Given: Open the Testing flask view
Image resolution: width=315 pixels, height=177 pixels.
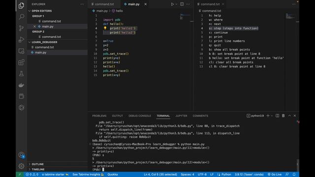Looking at the screenshot, I should pyautogui.click(x=21, y=74).
